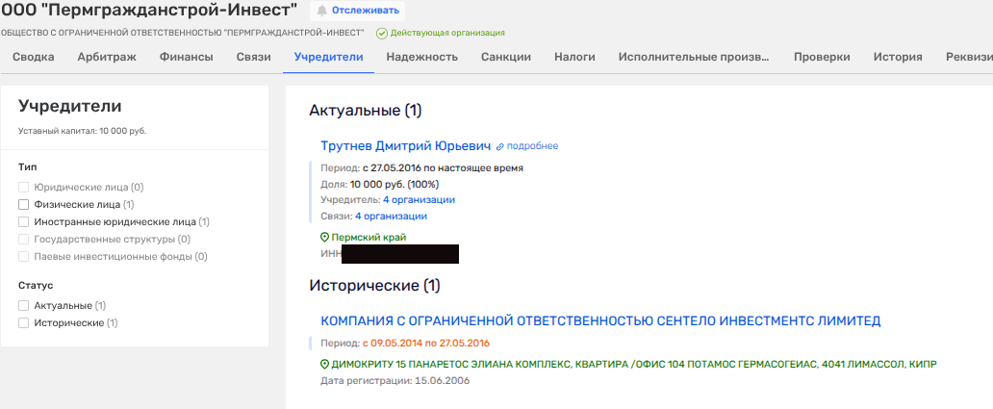
Task: Go to the Финансы tab
Action: (x=186, y=57)
